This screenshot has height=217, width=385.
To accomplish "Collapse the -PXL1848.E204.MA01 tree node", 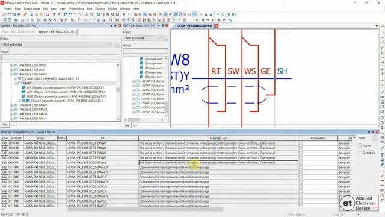I will [11, 74].
